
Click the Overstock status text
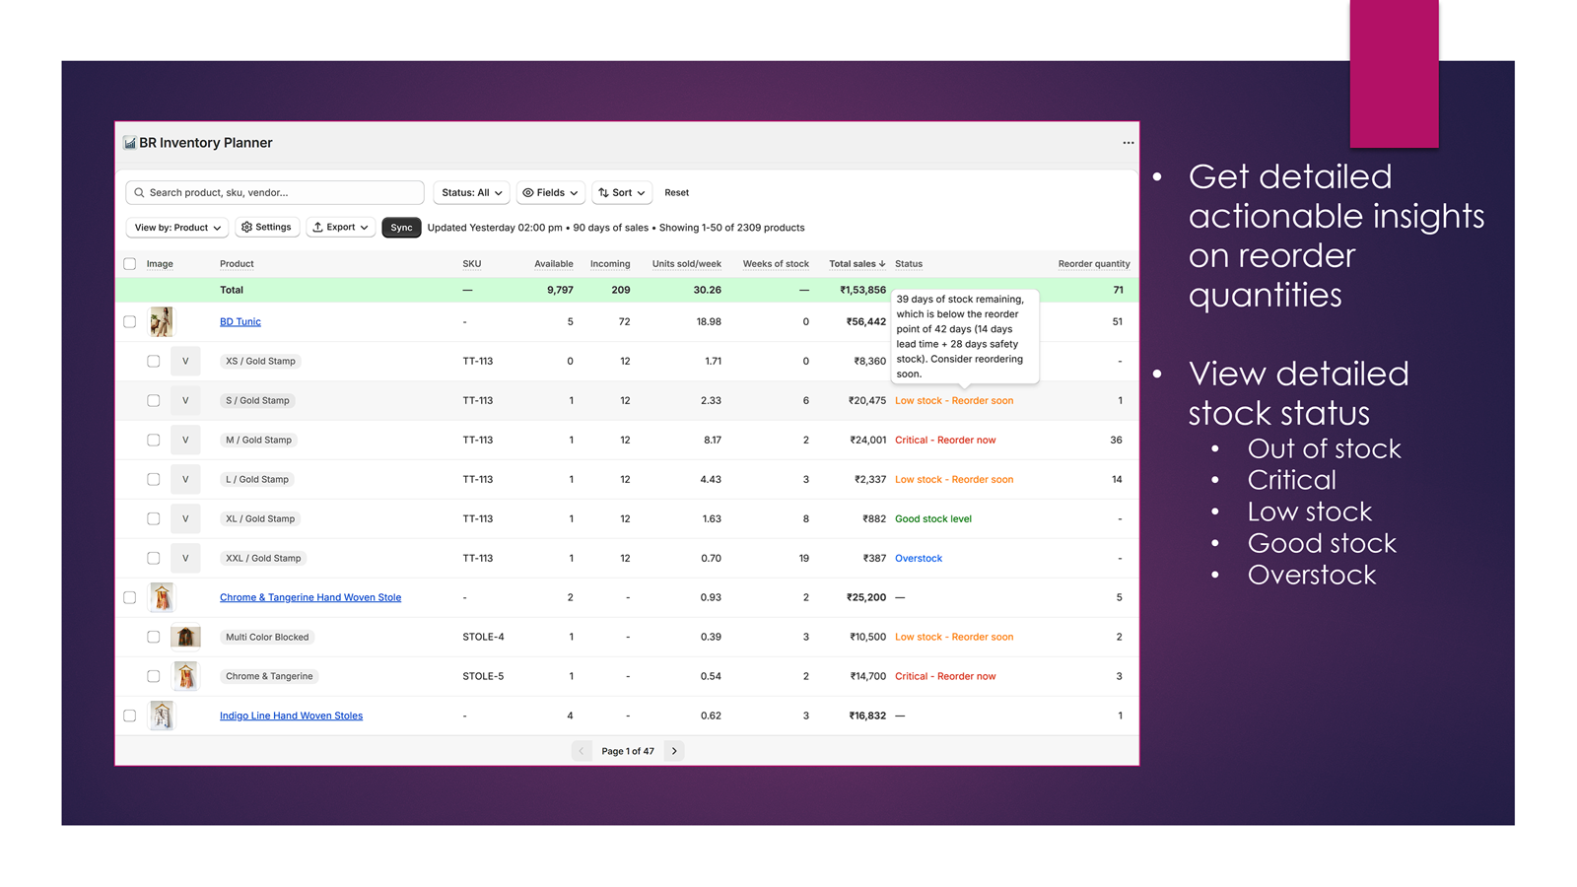tap(919, 559)
